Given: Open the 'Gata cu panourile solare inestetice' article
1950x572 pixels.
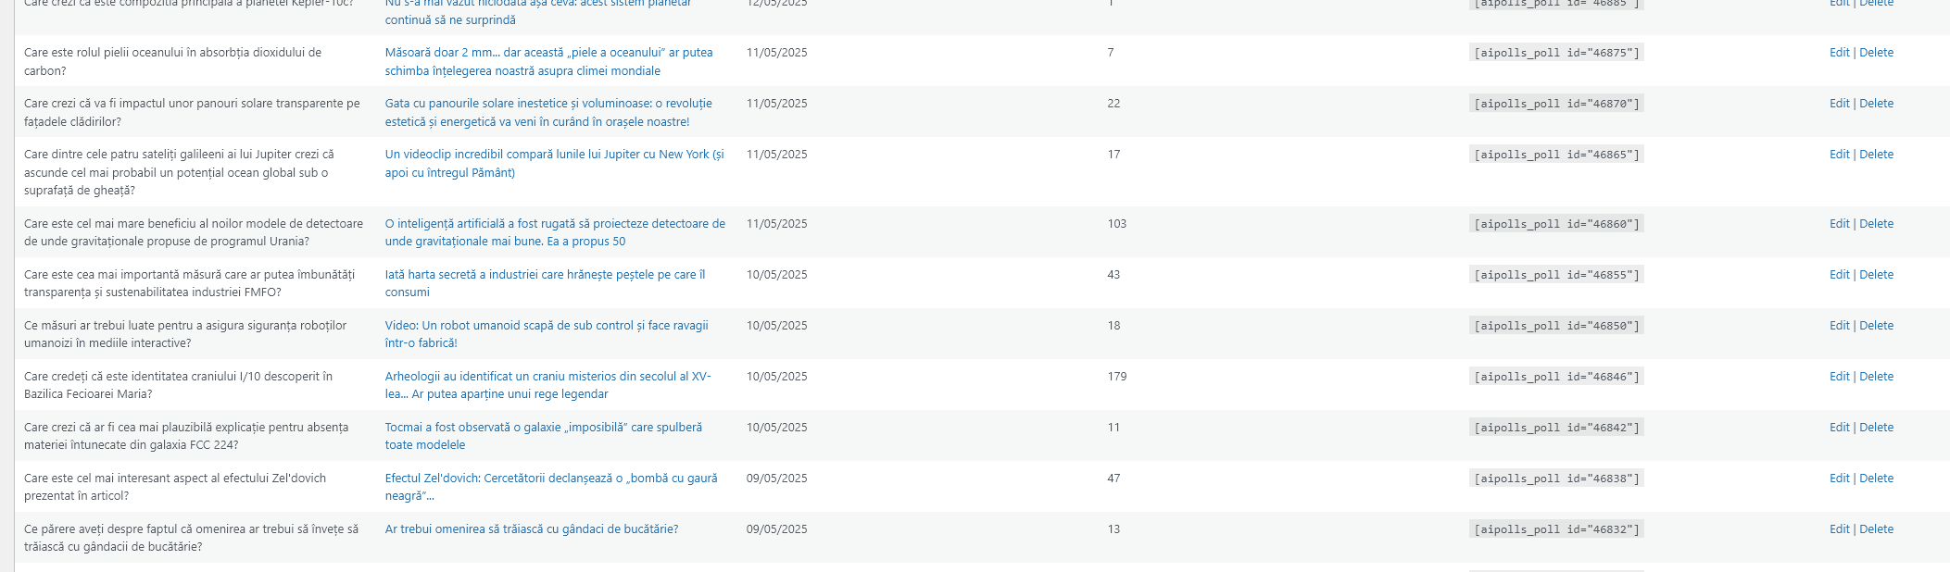Looking at the screenshot, I should pyautogui.click(x=548, y=104).
